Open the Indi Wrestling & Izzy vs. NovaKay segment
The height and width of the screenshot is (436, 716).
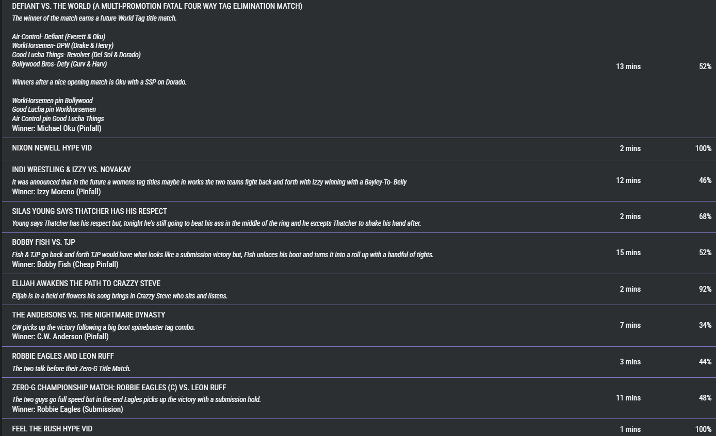point(71,170)
